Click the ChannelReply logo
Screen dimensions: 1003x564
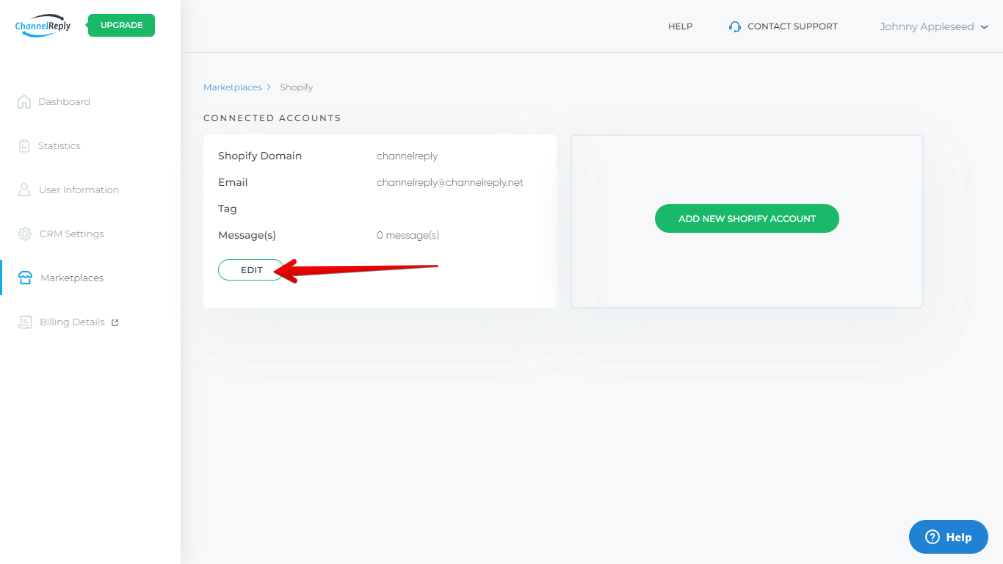click(x=43, y=25)
